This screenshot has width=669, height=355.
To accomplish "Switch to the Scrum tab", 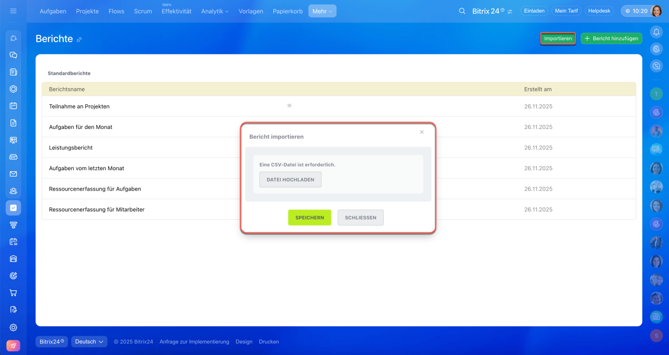I will [143, 11].
